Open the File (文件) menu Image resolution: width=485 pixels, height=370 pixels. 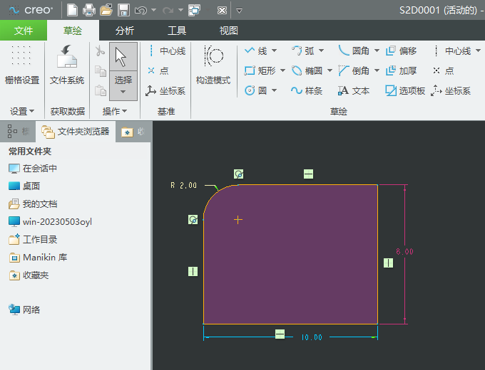point(24,31)
